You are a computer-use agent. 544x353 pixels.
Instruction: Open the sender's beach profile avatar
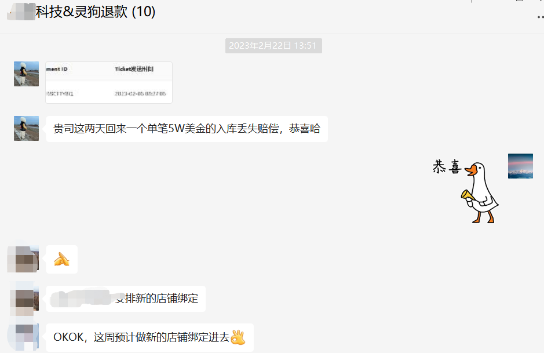click(x=26, y=74)
